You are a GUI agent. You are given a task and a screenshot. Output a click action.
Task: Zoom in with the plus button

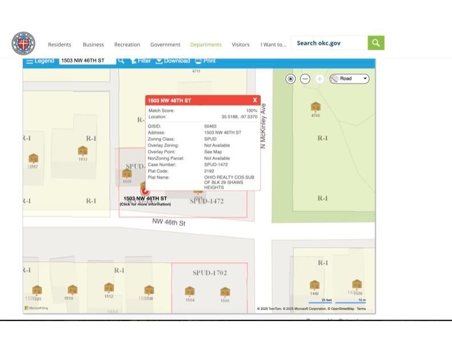pos(320,79)
